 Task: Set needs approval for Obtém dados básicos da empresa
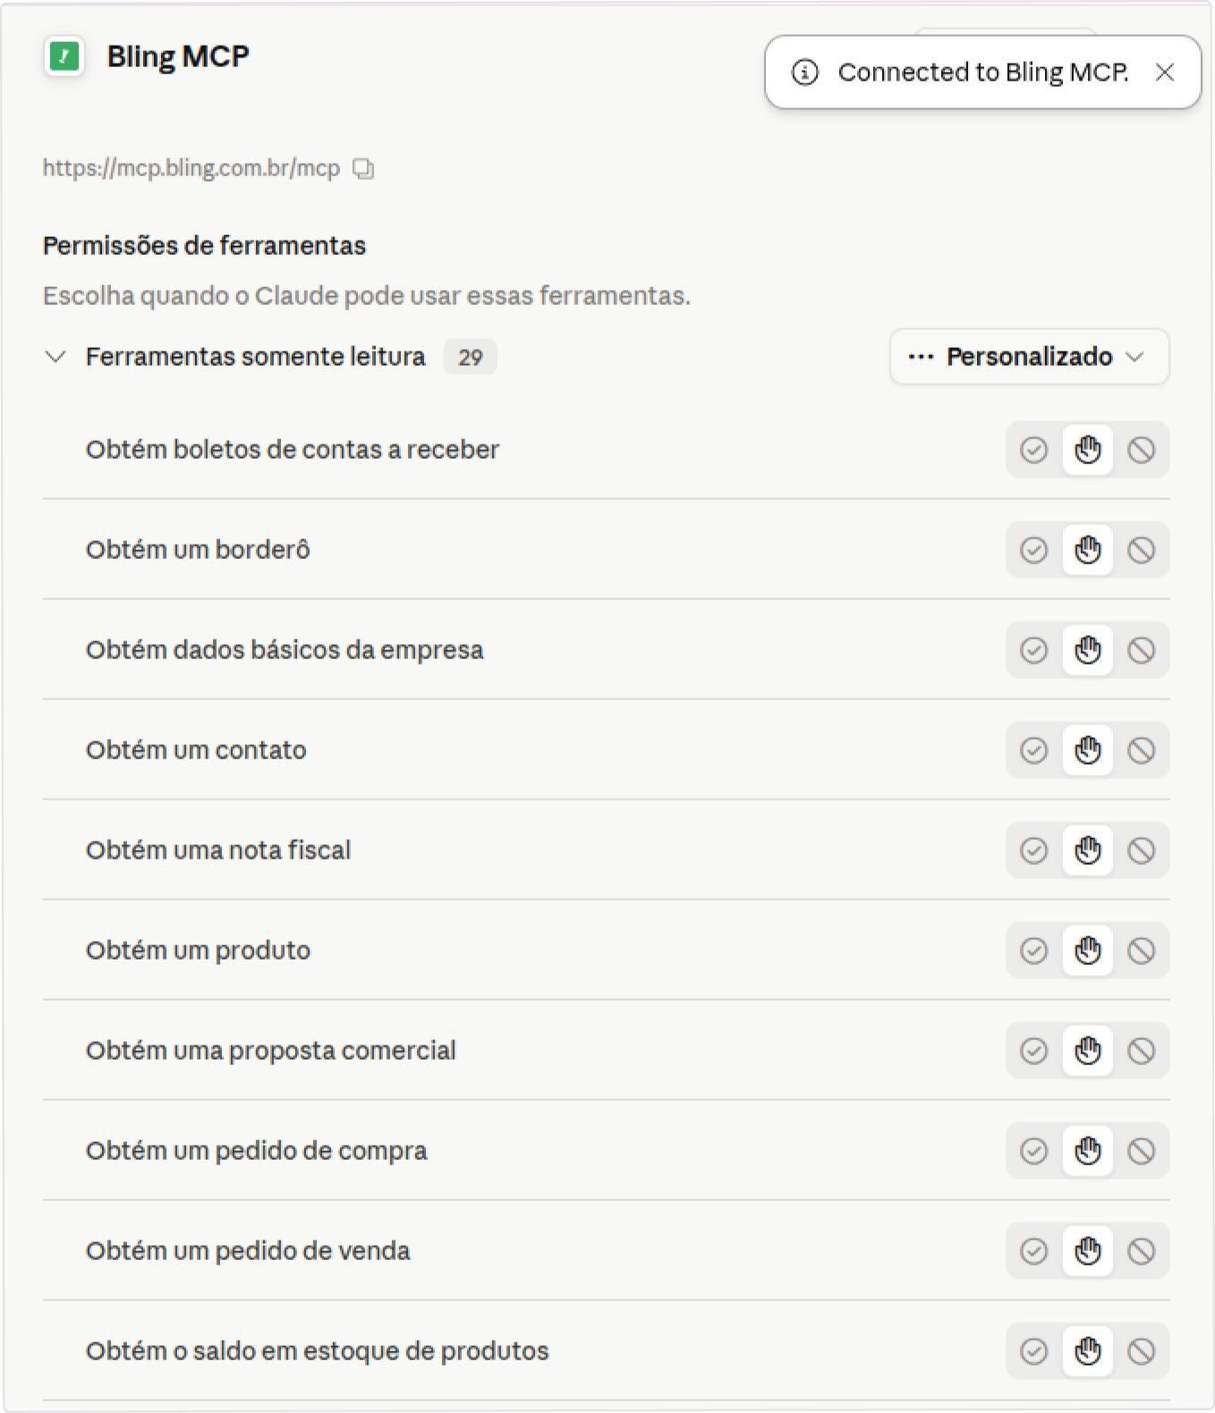1088,650
